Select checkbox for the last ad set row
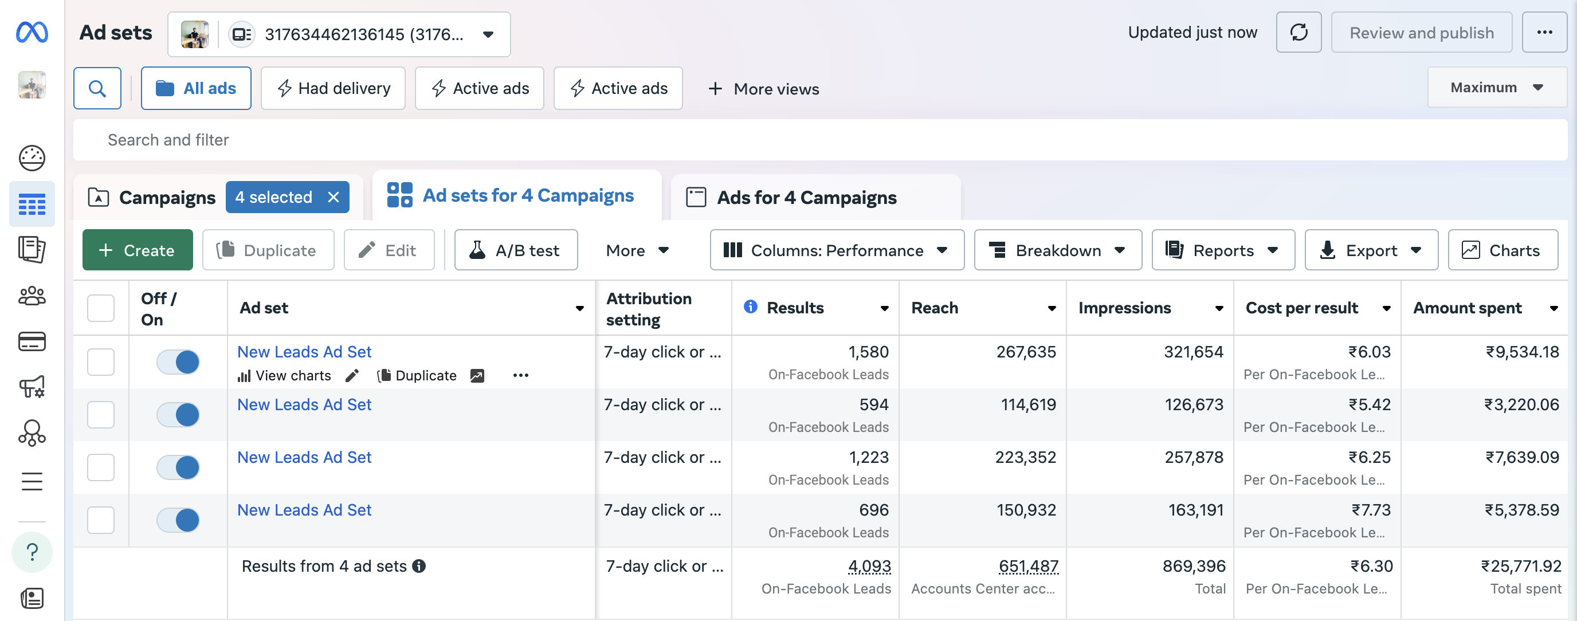1577x621 pixels. pos(101,520)
